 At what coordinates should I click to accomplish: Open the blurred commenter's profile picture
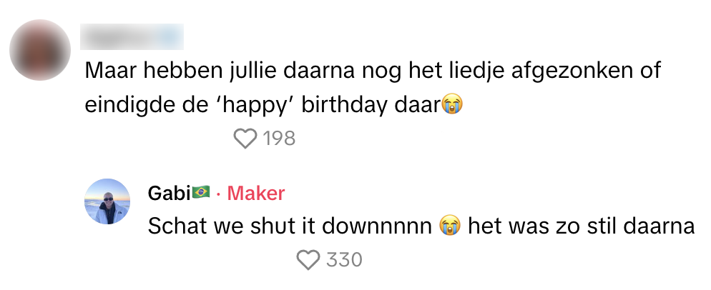click(x=40, y=49)
